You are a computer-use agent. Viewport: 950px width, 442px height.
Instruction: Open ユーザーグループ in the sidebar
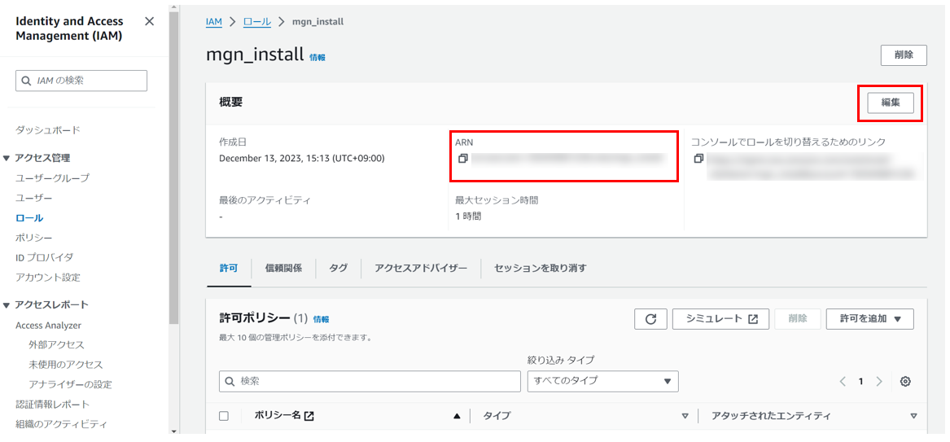click(52, 178)
